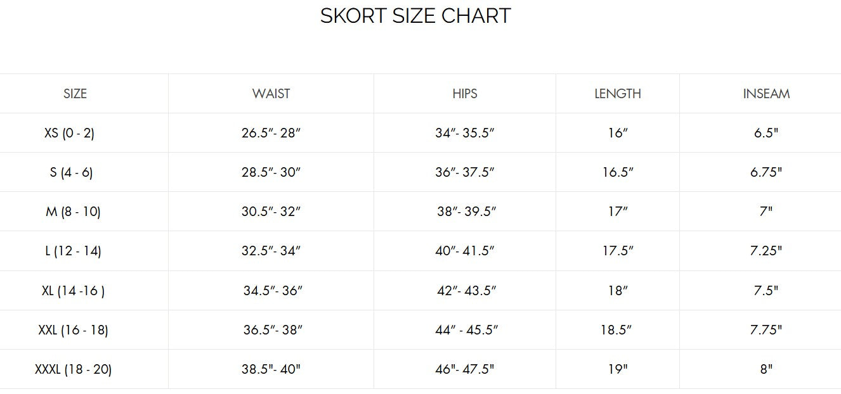Click the M (8 - 10) size label

click(x=73, y=212)
